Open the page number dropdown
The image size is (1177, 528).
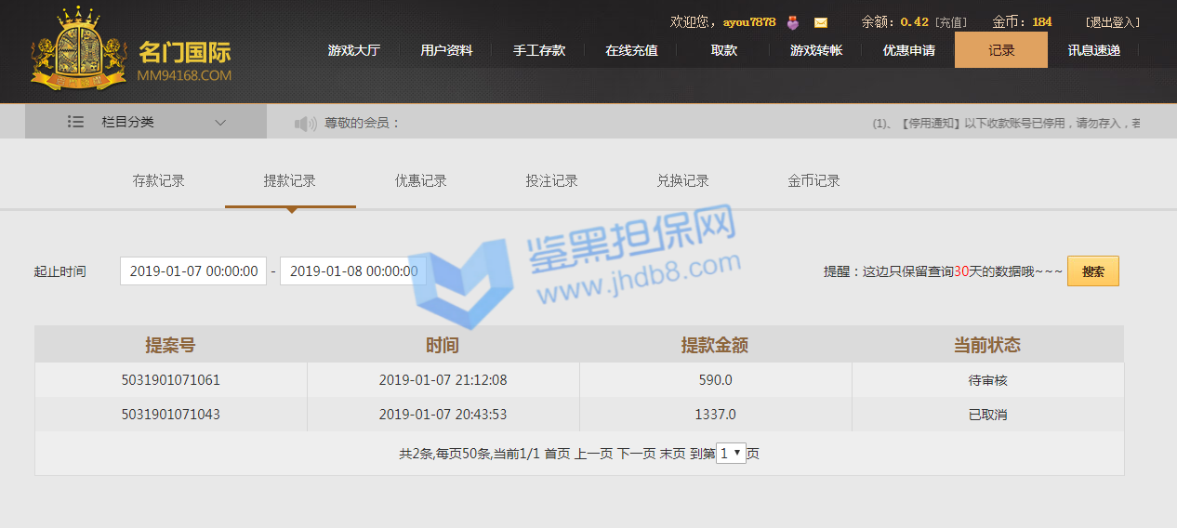tap(731, 454)
